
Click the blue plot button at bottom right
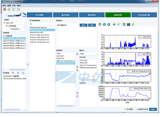[153, 109]
